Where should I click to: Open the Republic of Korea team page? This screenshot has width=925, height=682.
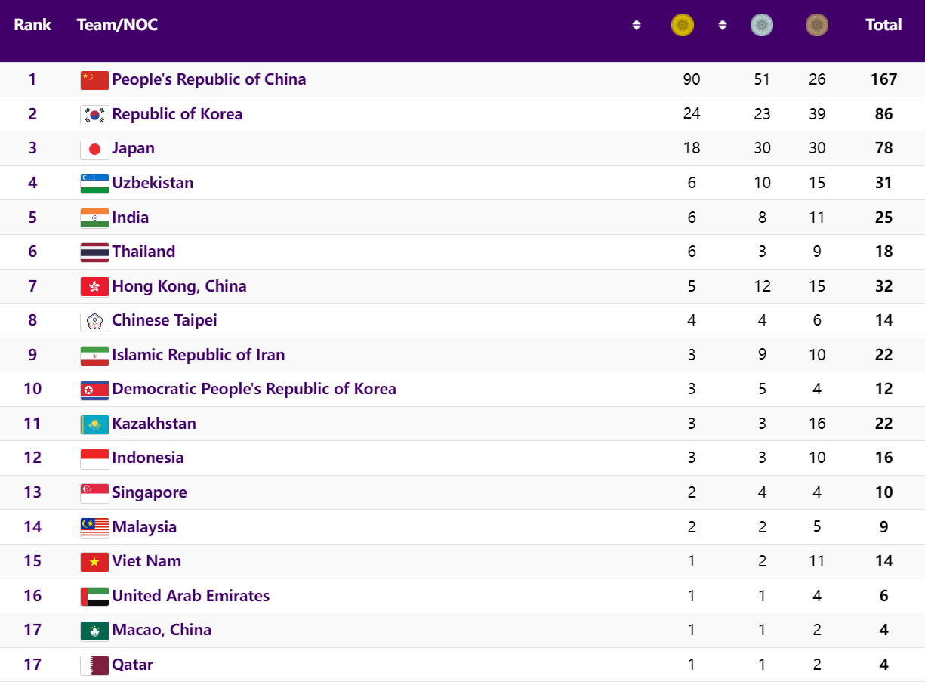click(177, 114)
